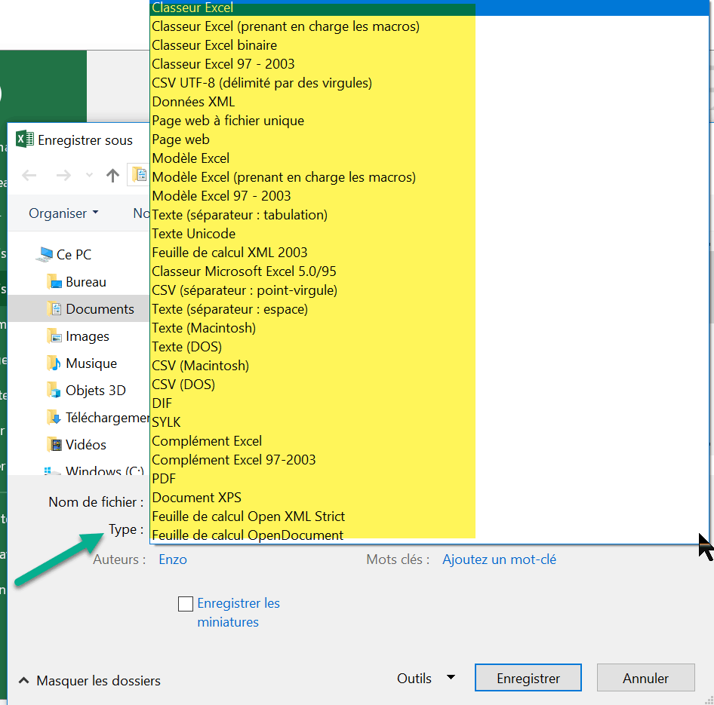The image size is (714, 705).
Task: Select PDF as file type
Action: tap(429, 479)
